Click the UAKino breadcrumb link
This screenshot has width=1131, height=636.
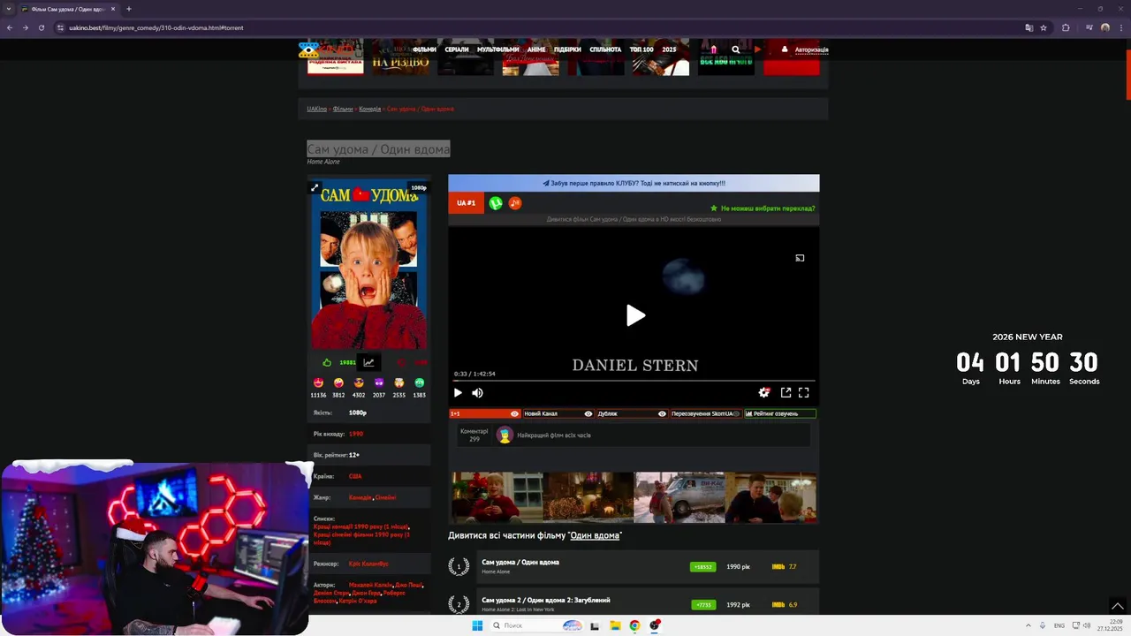point(316,109)
